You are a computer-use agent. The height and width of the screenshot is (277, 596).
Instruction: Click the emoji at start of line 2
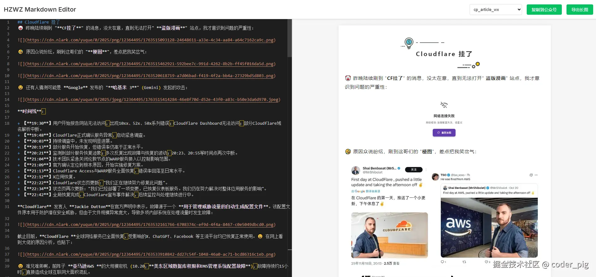tap(20, 28)
